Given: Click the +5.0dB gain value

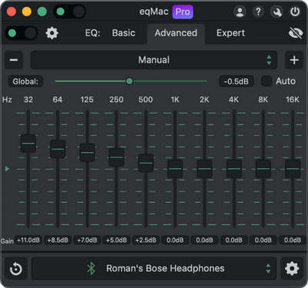Looking at the screenshot, I should coord(116,240).
